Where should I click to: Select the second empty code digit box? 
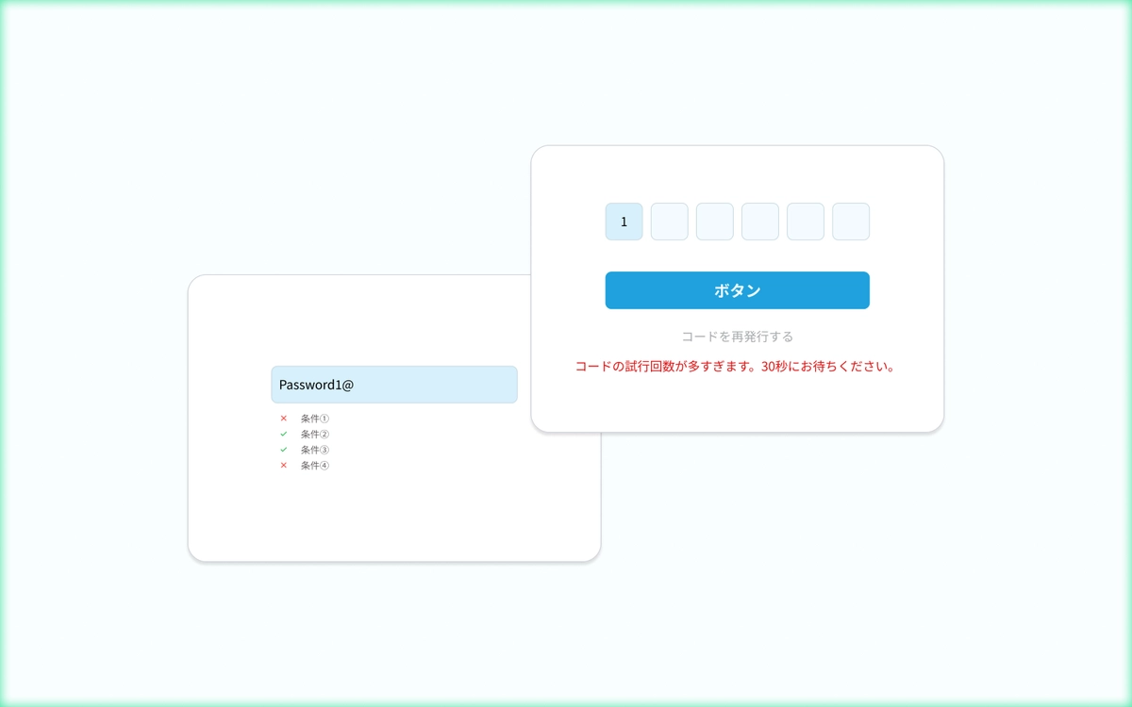pyautogui.click(x=669, y=221)
